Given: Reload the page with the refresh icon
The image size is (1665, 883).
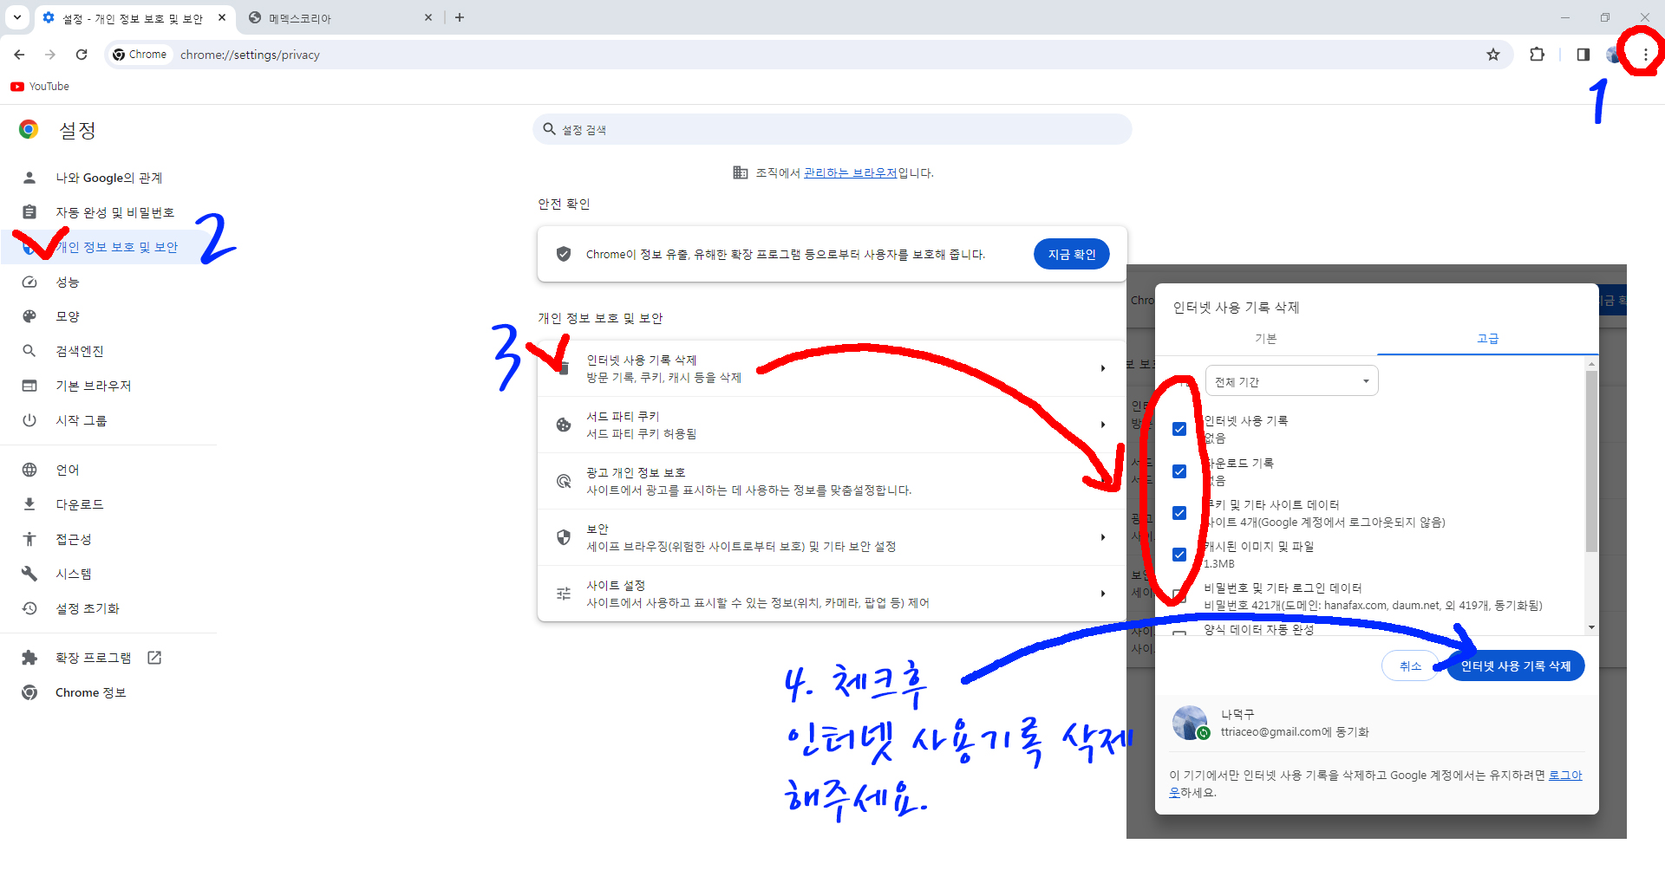Looking at the screenshot, I should (82, 55).
